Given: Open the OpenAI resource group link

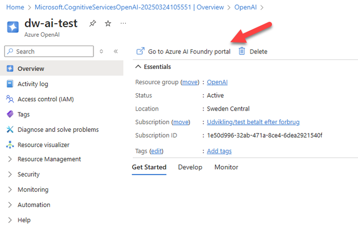Looking at the screenshot, I should click(x=217, y=82).
